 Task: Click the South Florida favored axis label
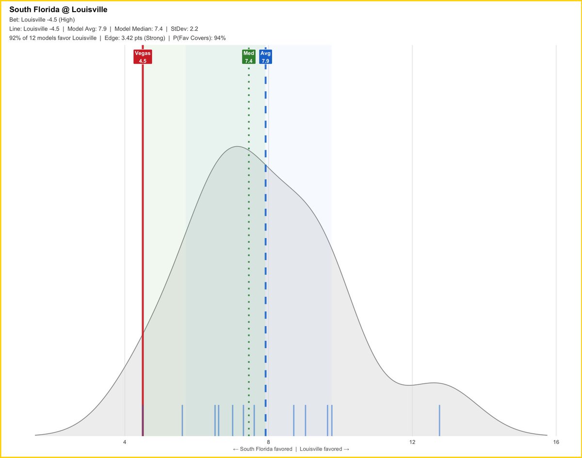pyautogui.click(x=262, y=449)
